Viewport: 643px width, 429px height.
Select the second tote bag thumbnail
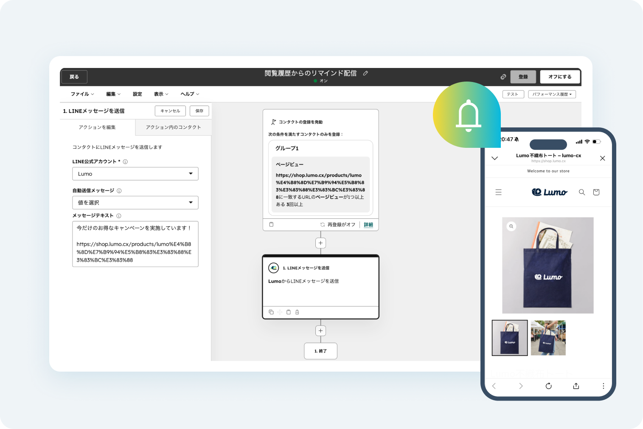click(548, 338)
